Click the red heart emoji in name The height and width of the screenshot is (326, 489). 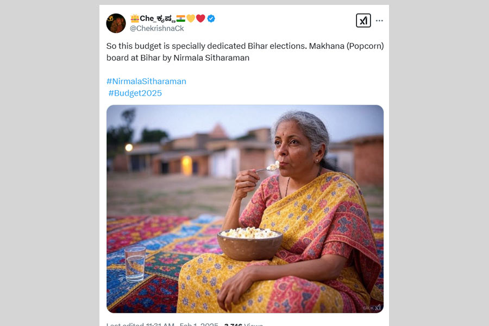coord(200,18)
